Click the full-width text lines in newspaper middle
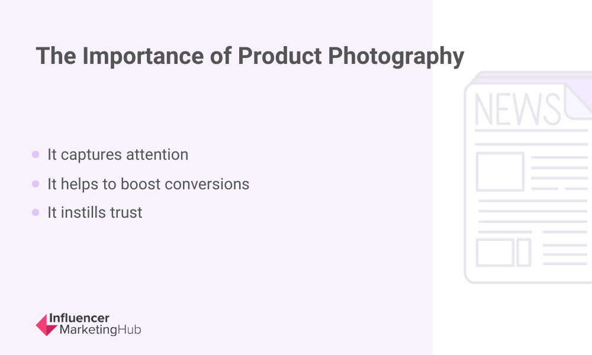This screenshot has height=355, width=592. (x=533, y=211)
